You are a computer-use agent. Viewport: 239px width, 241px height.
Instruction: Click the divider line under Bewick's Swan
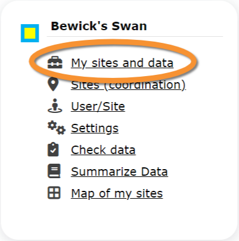(135, 37)
